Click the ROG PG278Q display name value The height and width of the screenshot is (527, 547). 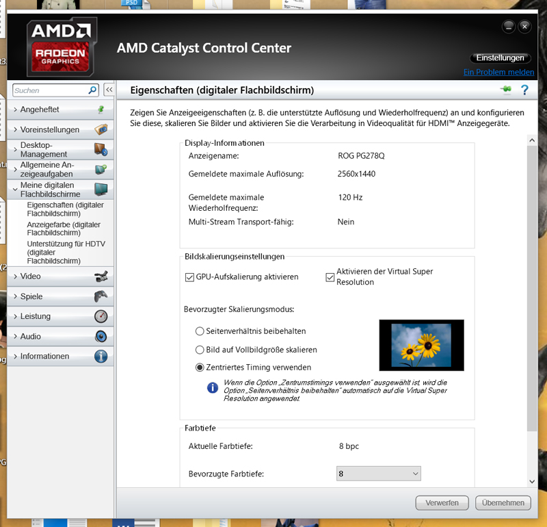coord(361,156)
